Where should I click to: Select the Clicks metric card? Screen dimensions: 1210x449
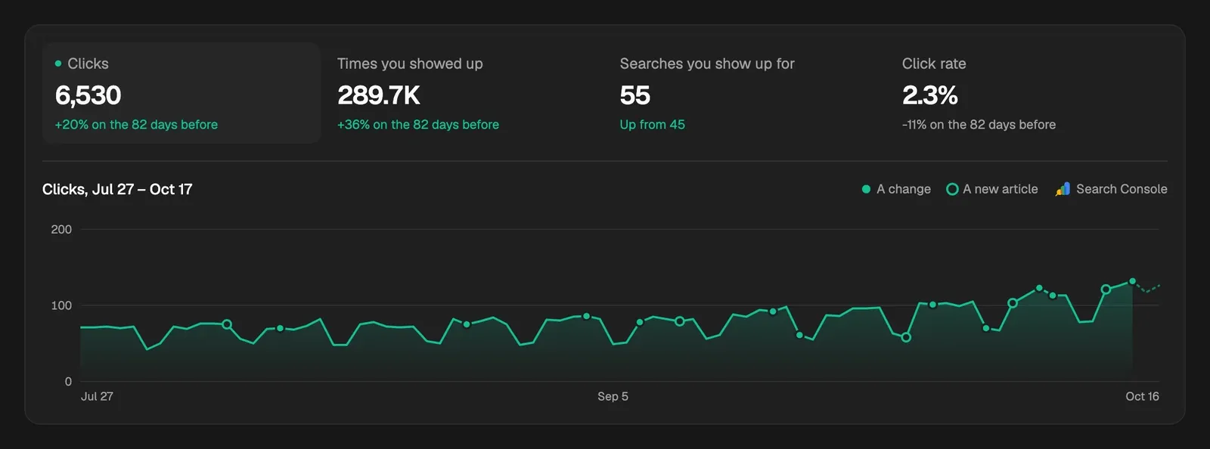[x=181, y=93]
